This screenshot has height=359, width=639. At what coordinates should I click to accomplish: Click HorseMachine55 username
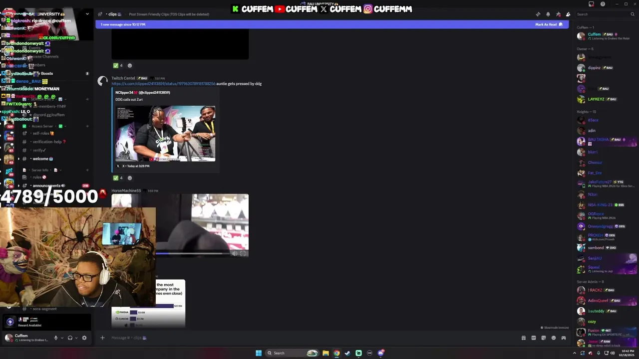[x=126, y=190]
